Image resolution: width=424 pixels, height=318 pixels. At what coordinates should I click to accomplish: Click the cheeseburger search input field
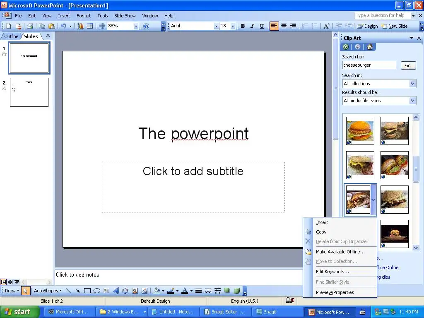[369, 65]
